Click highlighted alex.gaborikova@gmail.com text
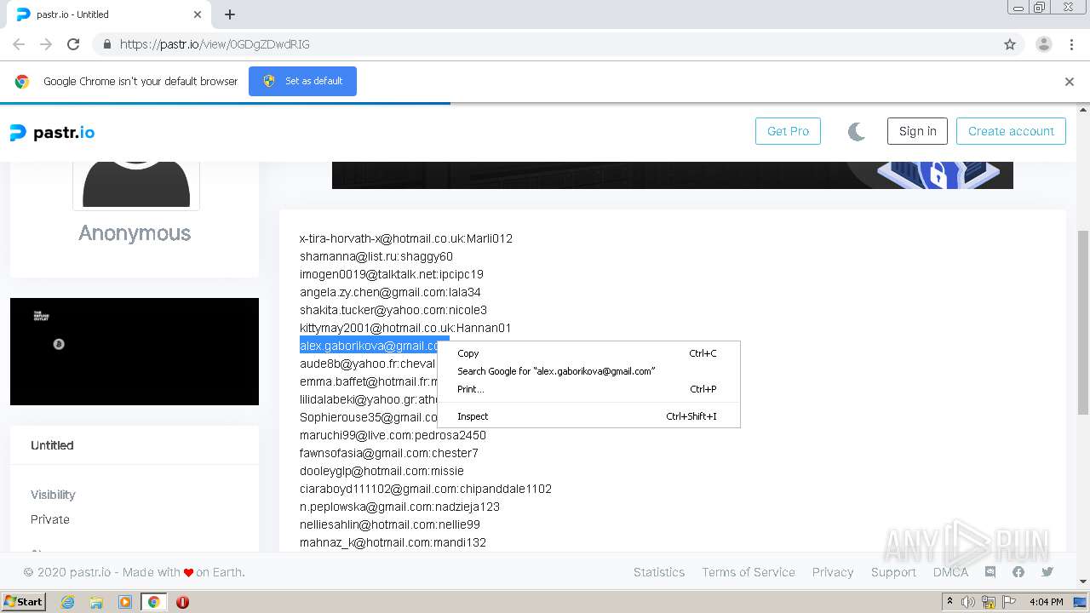The width and height of the screenshot is (1090, 613). pyautogui.click(x=369, y=346)
